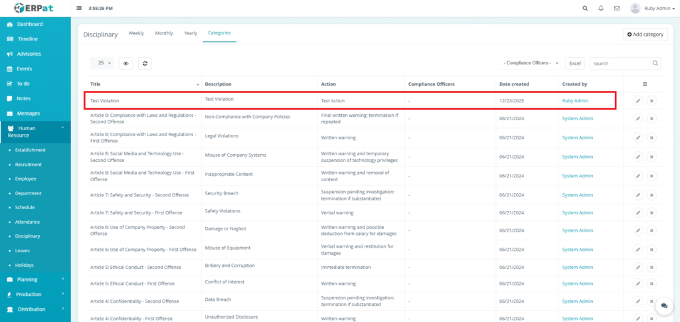The width and height of the screenshot is (680, 322).
Task: Open the Ruby Admin creator link
Action: [x=575, y=101]
